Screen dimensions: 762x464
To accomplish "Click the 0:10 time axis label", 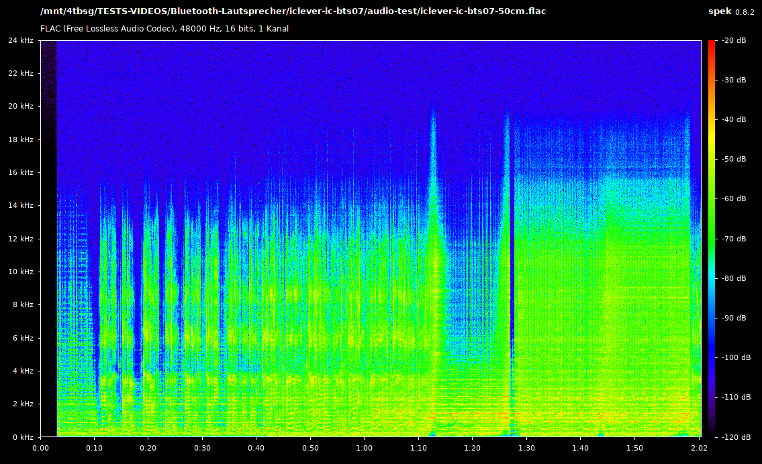I will click(x=94, y=448).
